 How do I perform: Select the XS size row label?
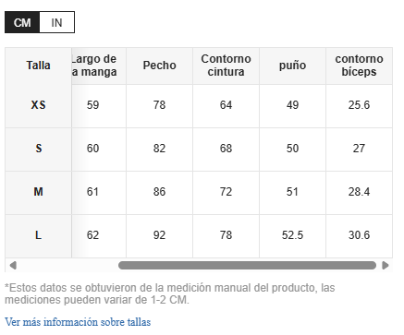[x=38, y=105]
